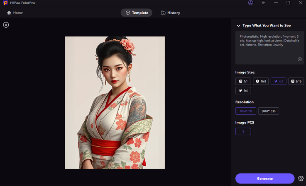
Task: Click the user account profile icon
Action: 251,2
